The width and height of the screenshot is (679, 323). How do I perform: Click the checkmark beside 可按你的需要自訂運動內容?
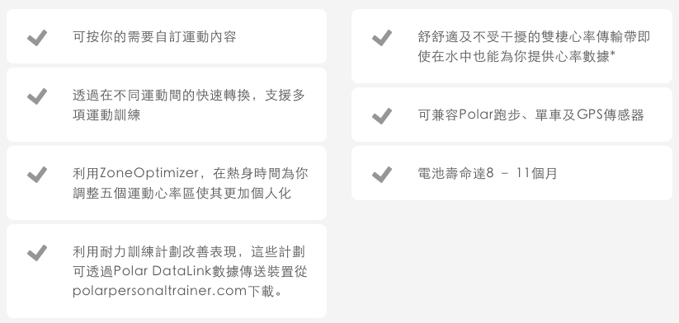[x=37, y=38]
